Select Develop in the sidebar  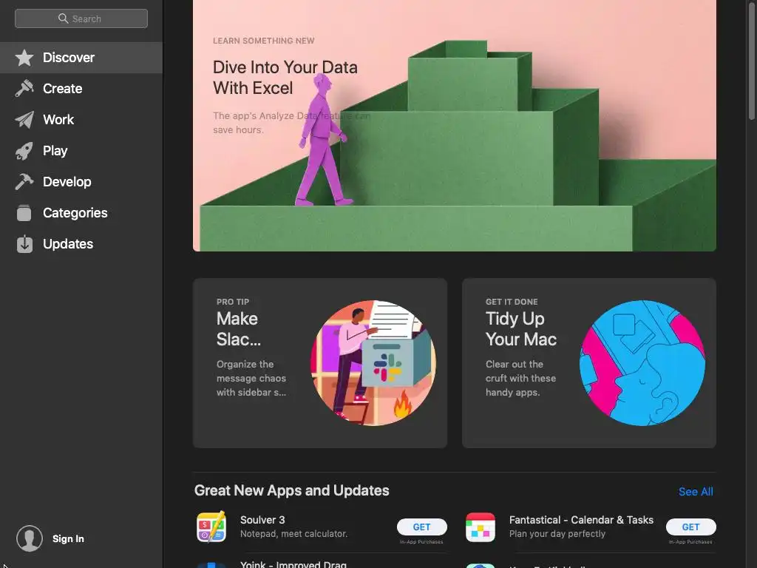click(x=81, y=182)
